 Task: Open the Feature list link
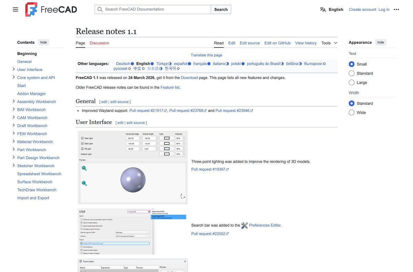[170, 88]
